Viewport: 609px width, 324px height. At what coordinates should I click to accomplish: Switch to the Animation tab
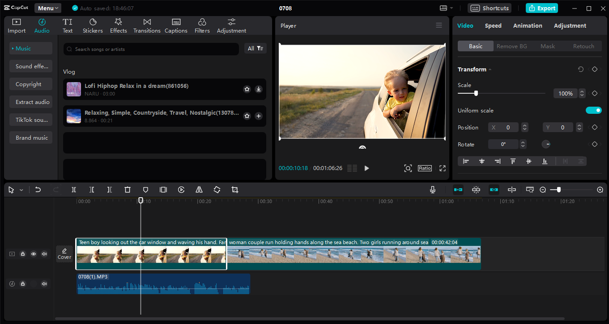click(528, 26)
